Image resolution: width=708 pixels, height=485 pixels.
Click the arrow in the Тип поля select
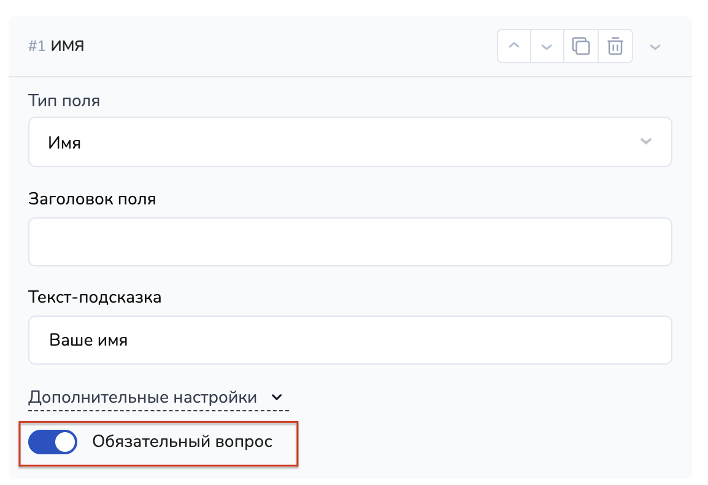pyautogui.click(x=645, y=142)
